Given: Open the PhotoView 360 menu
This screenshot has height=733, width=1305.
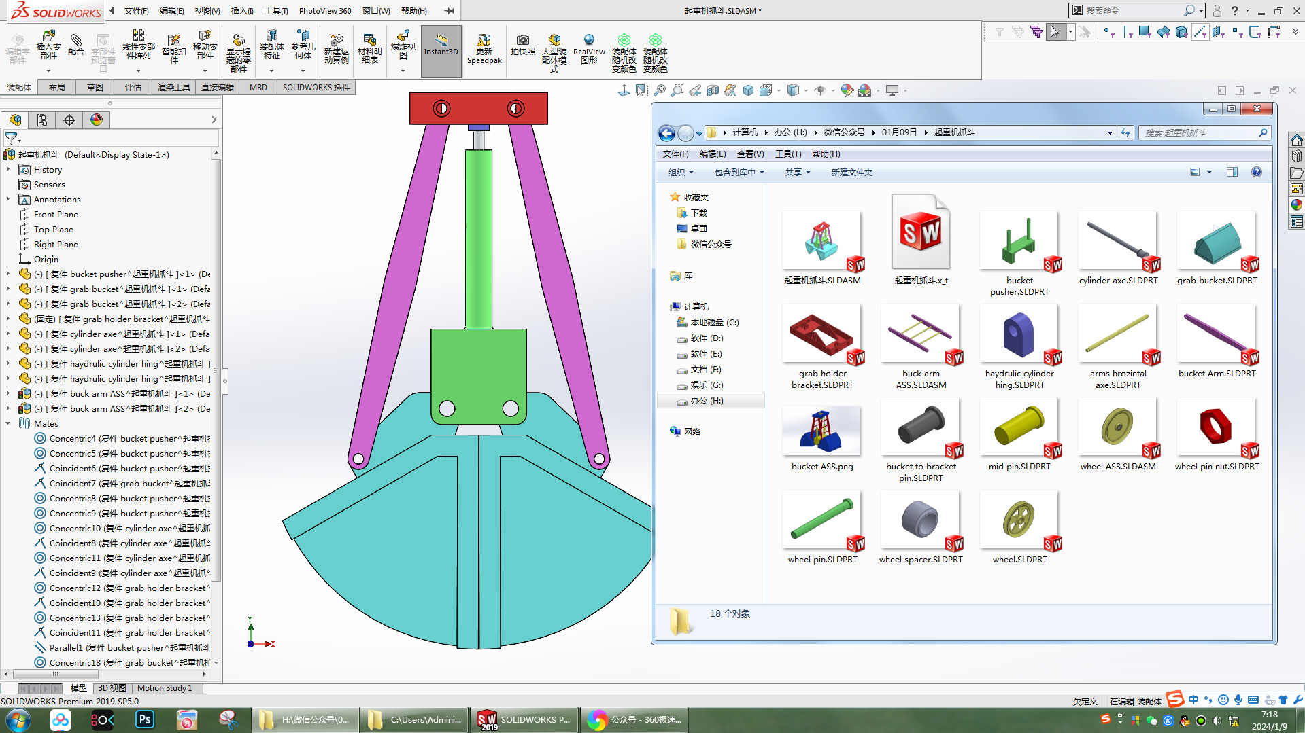Looking at the screenshot, I should pyautogui.click(x=325, y=11).
